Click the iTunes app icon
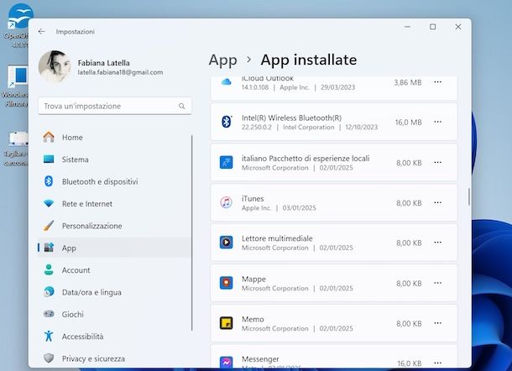Image resolution: width=512 pixels, height=371 pixels. click(227, 202)
